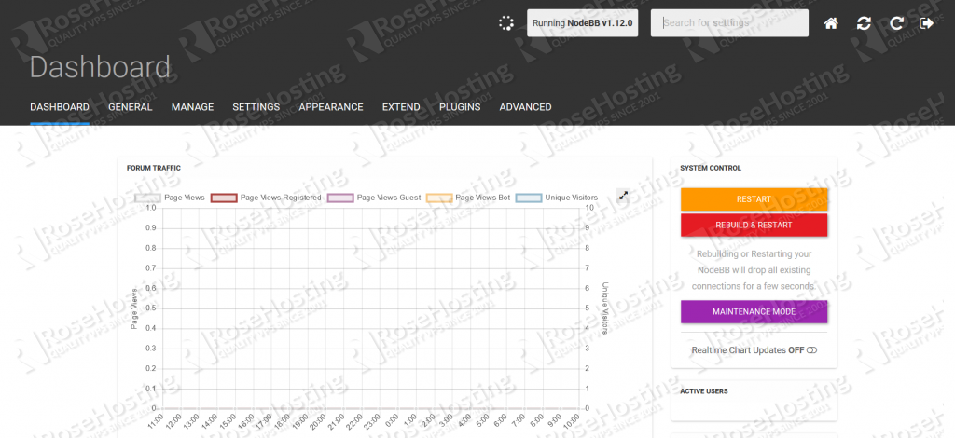Screen dimensions: 955x438
Task: Focus the Search for settings field
Action: pos(728,23)
